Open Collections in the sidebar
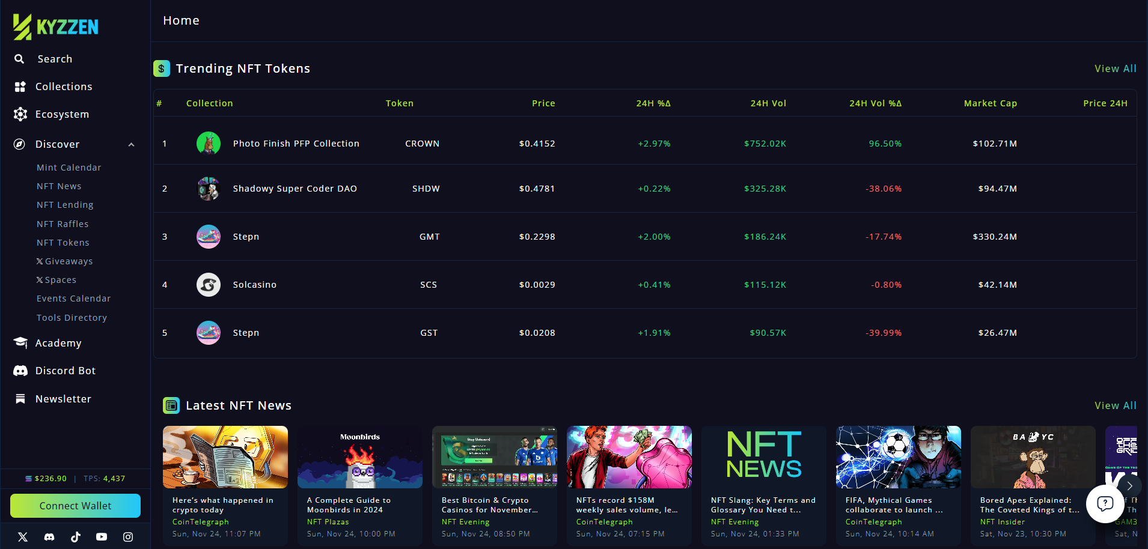 pyautogui.click(x=64, y=86)
